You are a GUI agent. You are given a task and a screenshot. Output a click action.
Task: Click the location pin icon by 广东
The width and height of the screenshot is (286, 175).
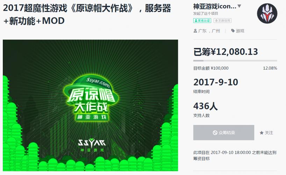coord(195,31)
